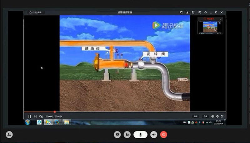
Task: Open player settings gear icon
Action: click(212, 116)
